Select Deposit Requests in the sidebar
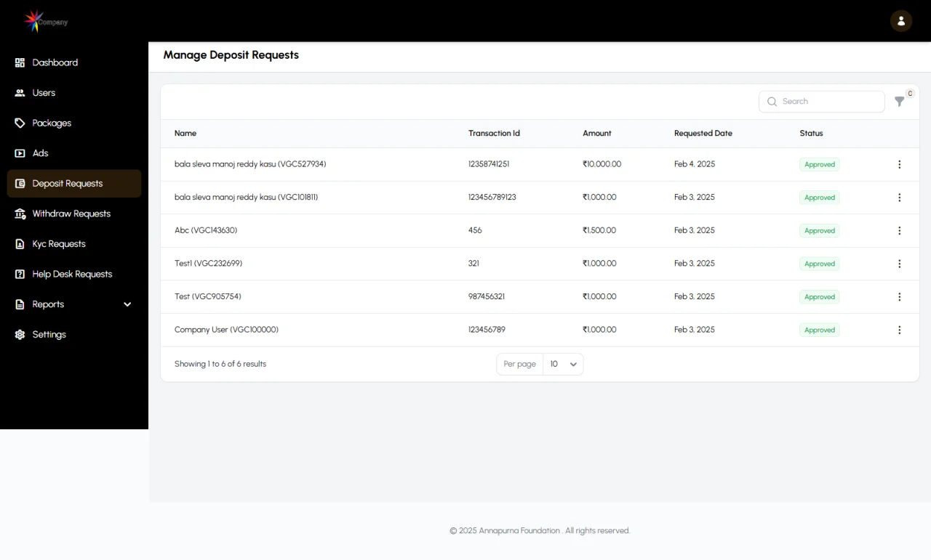The image size is (931, 560). click(x=74, y=184)
